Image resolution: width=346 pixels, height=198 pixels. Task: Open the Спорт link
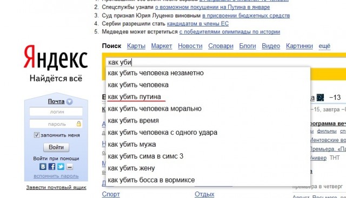111,194
